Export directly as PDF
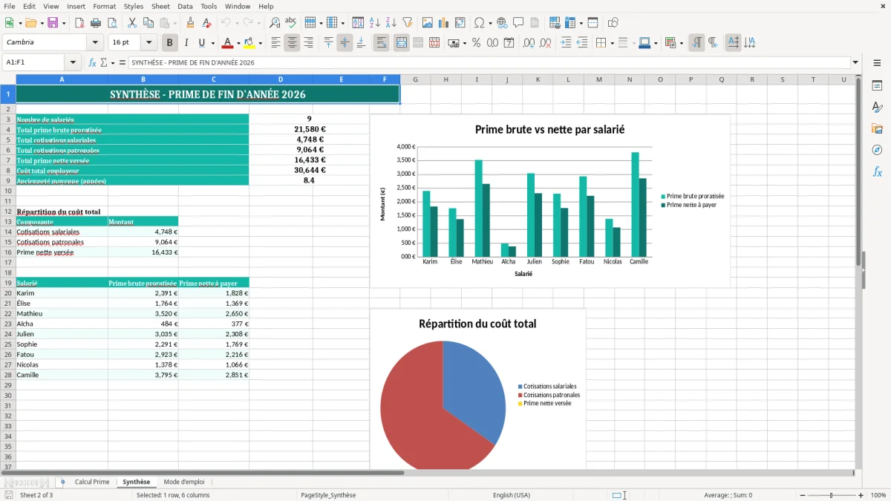 [80, 23]
